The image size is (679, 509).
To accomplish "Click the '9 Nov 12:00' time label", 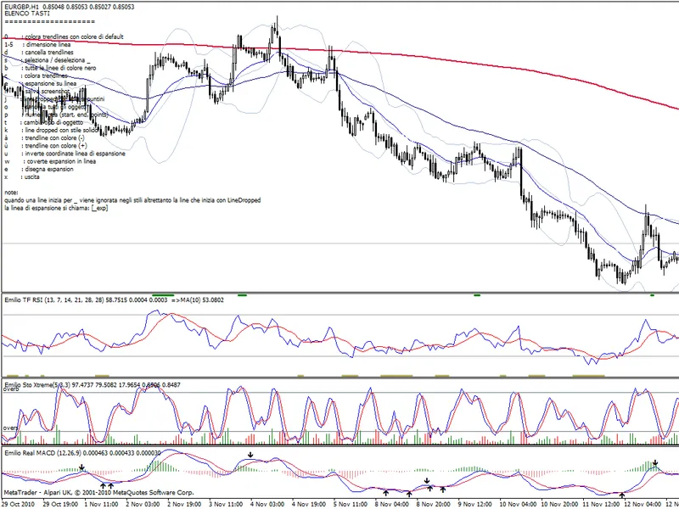I will [x=475, y=504].
